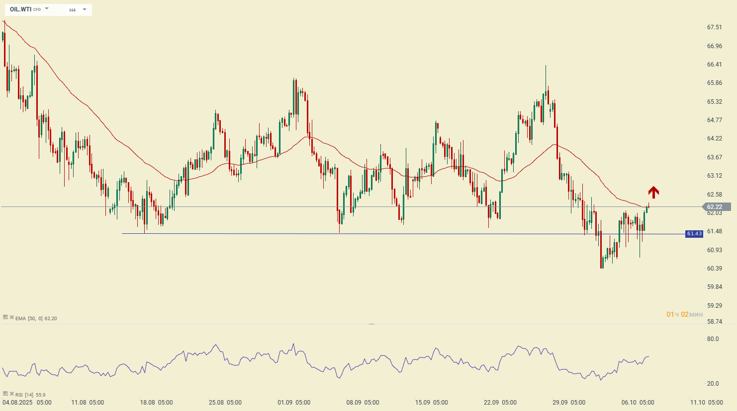Click the red up-arrow marker on chart
The image size is (737, 411).
(x=653, y=192)
